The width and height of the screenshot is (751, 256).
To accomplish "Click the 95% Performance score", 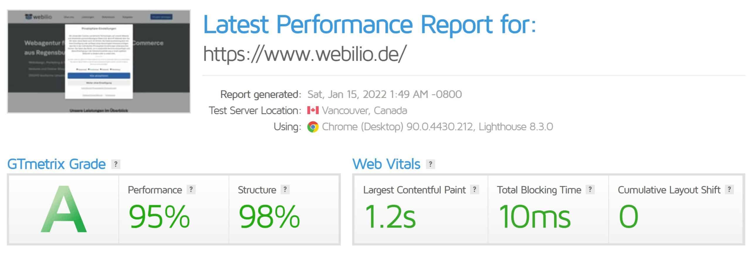I will pyautogui.click(x=159, y=217).
